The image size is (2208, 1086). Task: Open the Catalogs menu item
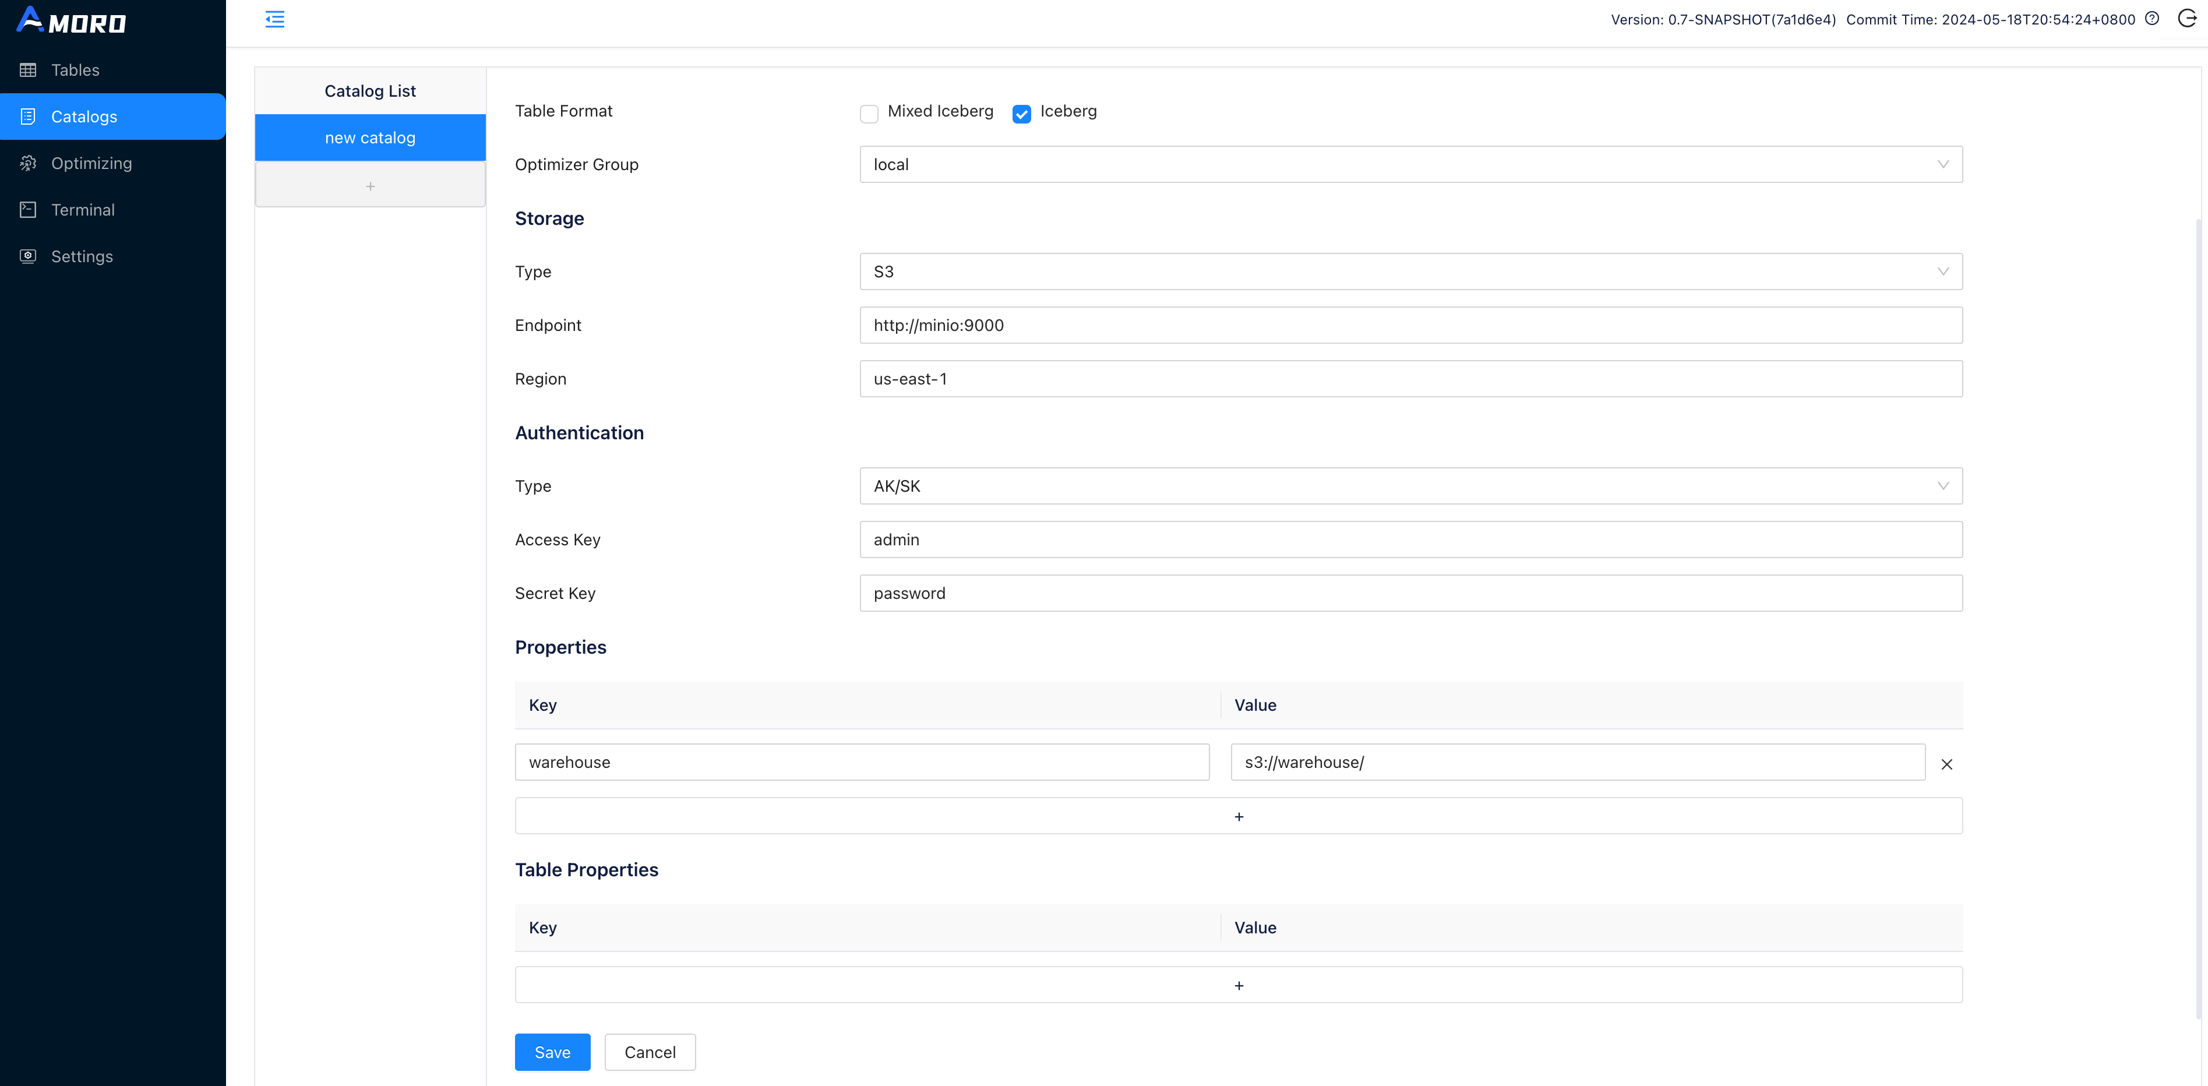point(84,117)
